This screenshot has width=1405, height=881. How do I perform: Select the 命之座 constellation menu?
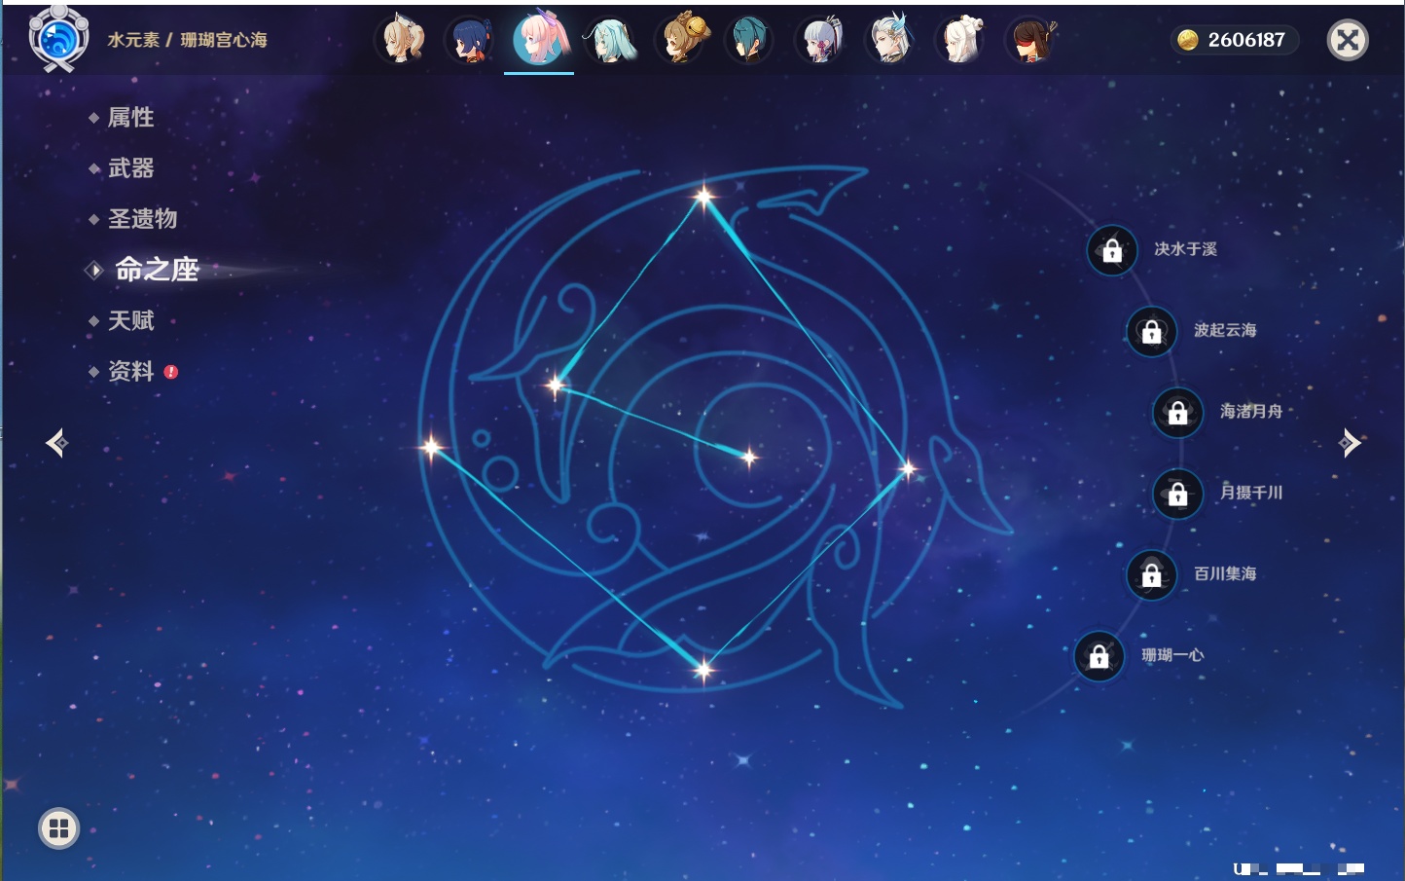[157, 270]
